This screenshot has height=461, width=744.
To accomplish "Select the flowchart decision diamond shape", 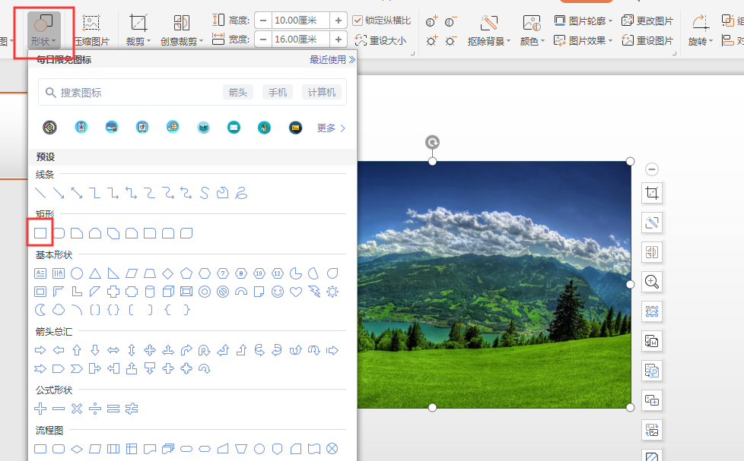I will pos(77,449).
